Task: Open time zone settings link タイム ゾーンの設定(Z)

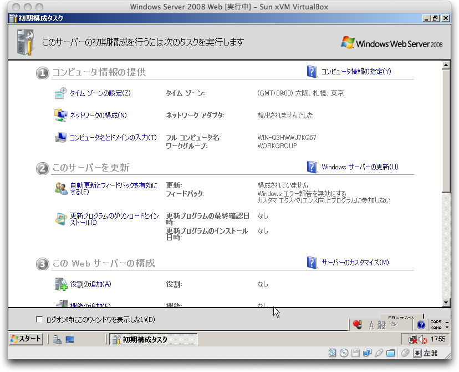Action: point(100,93)
